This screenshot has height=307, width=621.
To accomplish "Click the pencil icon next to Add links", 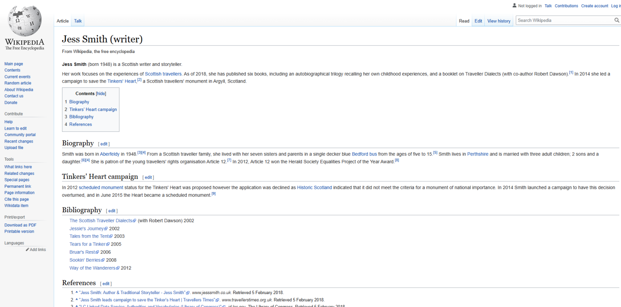I will [28, 250].
